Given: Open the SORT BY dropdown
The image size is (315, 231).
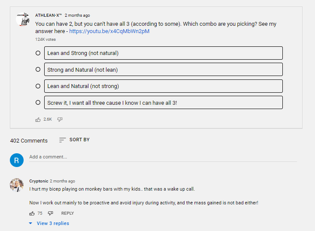Looking at the screenshot, I should [79, 140].
